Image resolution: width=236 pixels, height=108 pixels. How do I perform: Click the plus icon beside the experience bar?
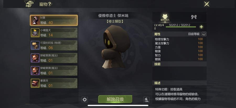tap(201, 27)
